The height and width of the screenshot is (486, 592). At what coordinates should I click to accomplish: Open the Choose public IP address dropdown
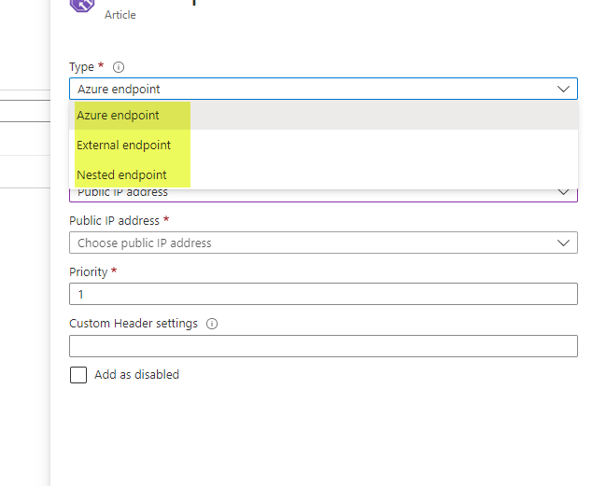click(322, 243)
